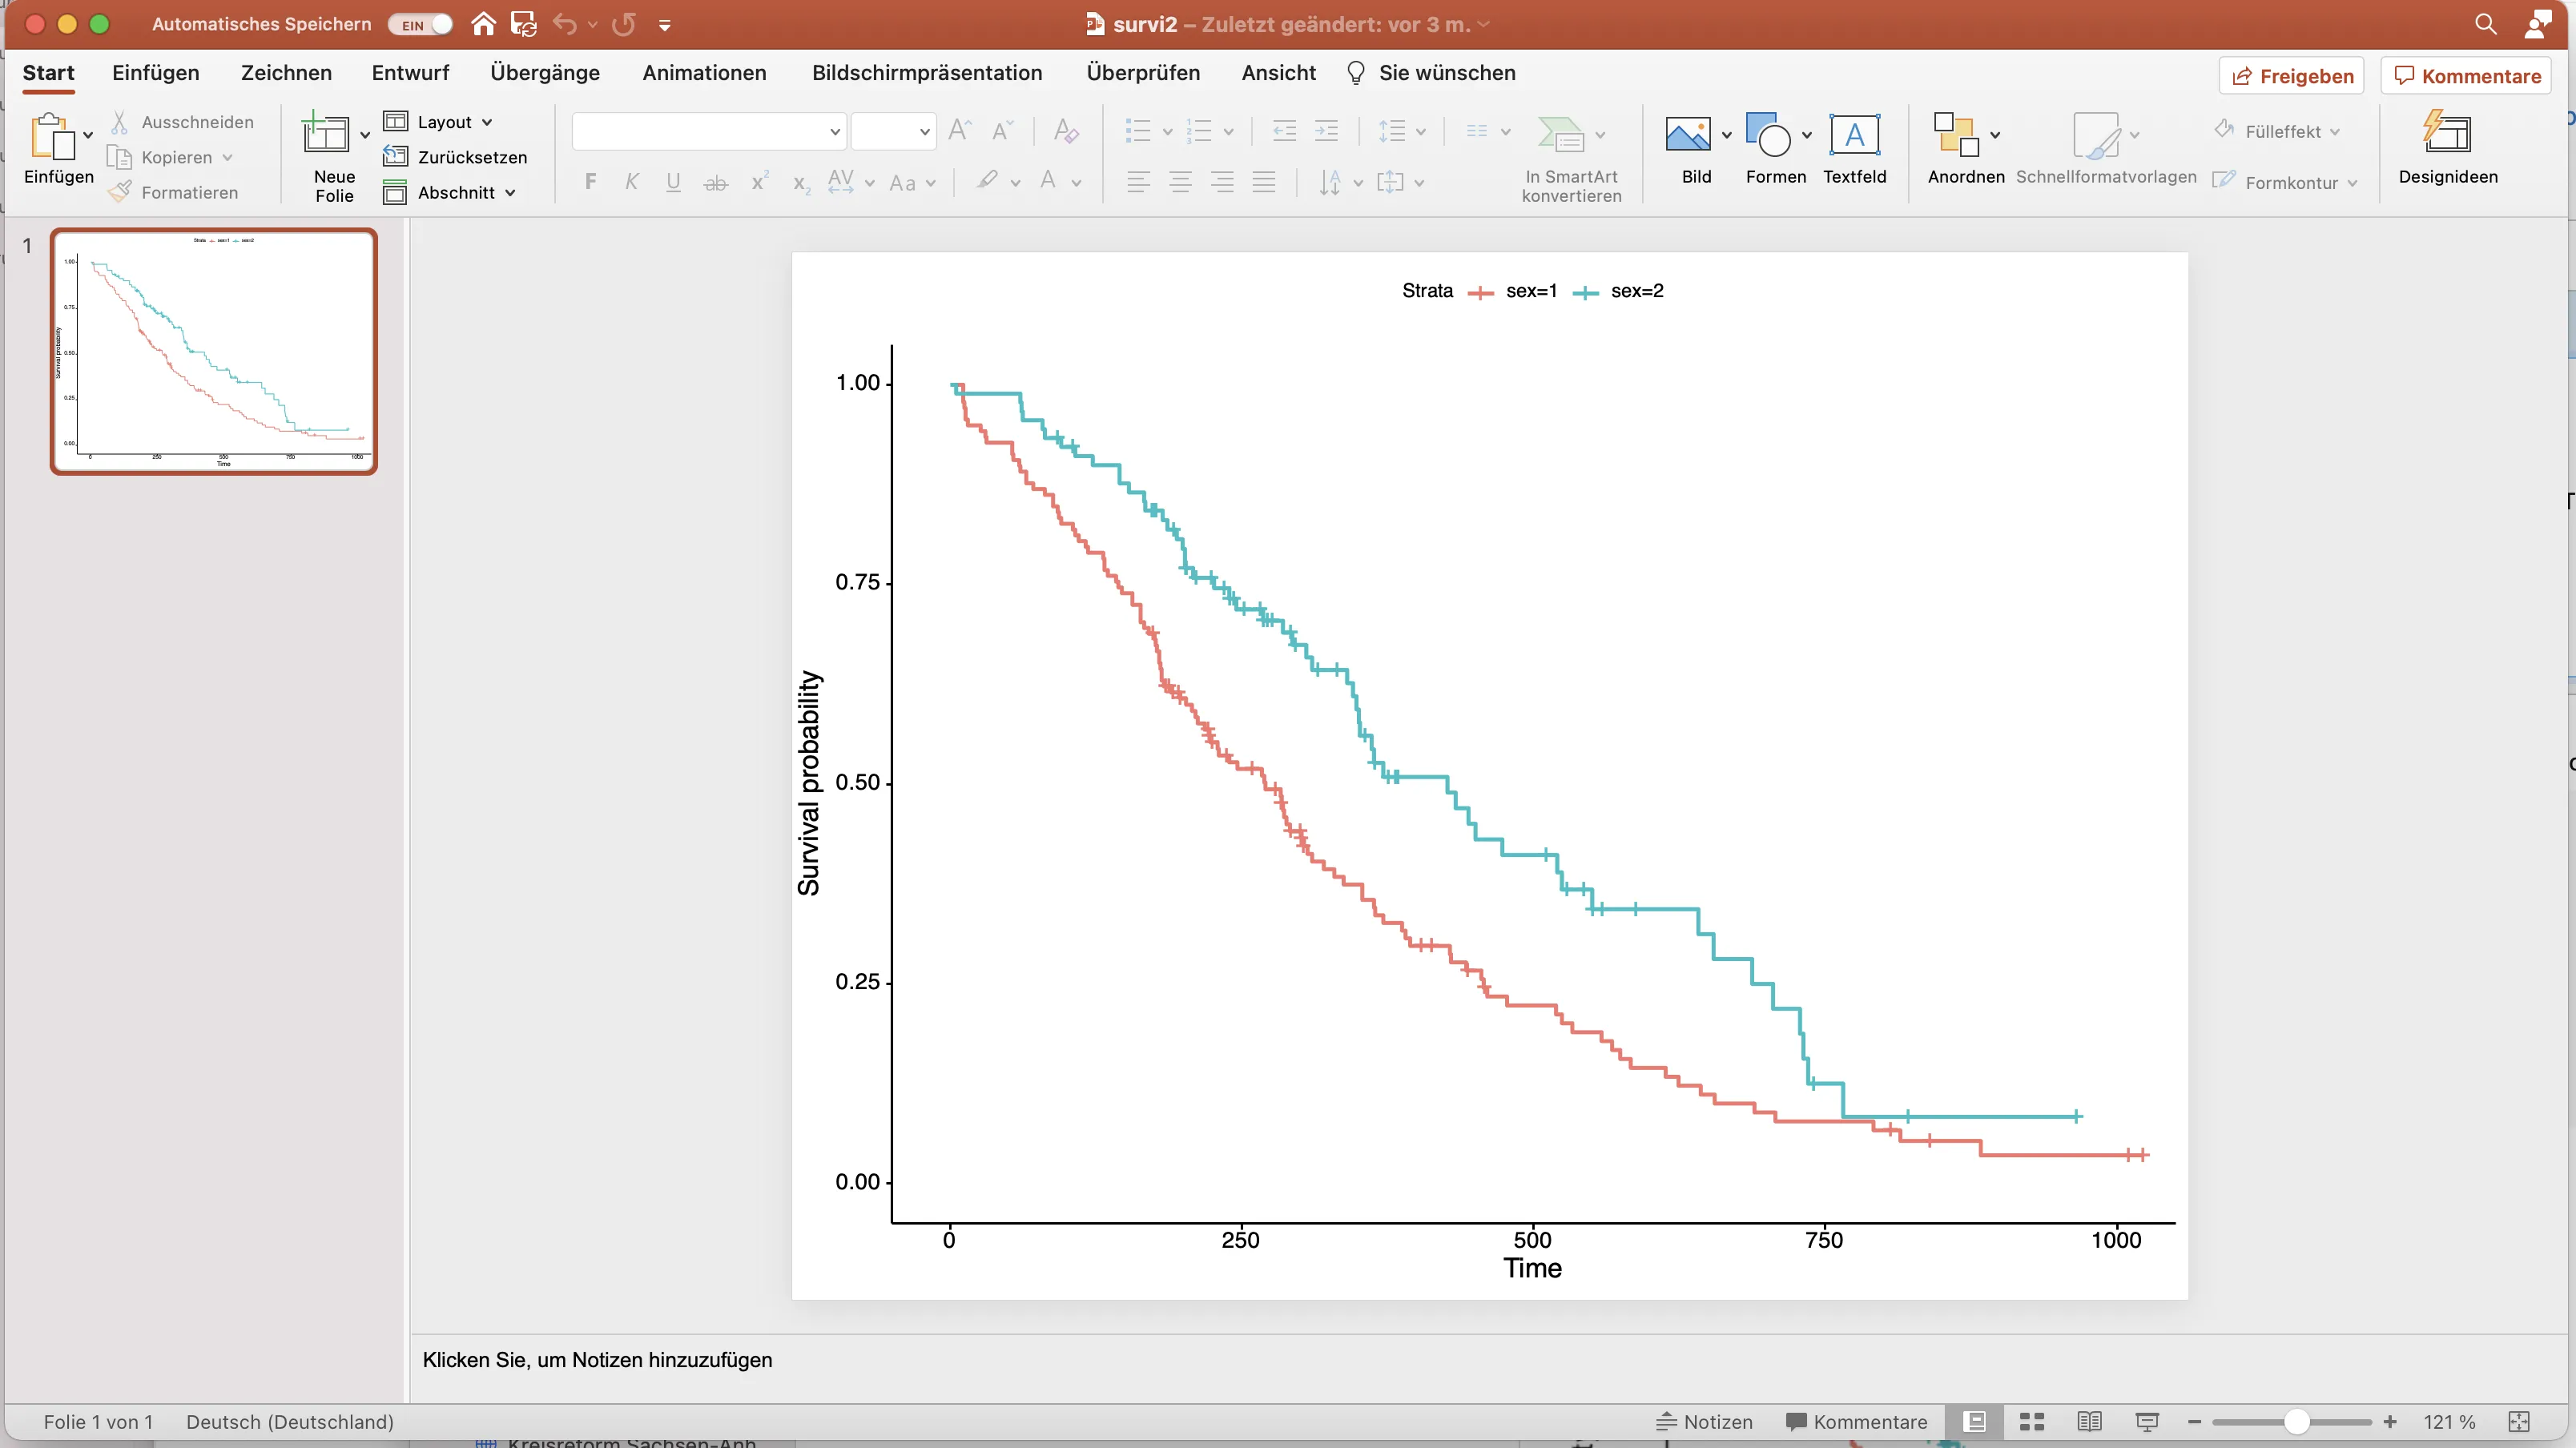The width and height of the screenshot is (2576, 1448).
Task: Open reading view from status bar
Action: pos(2089,1422)
